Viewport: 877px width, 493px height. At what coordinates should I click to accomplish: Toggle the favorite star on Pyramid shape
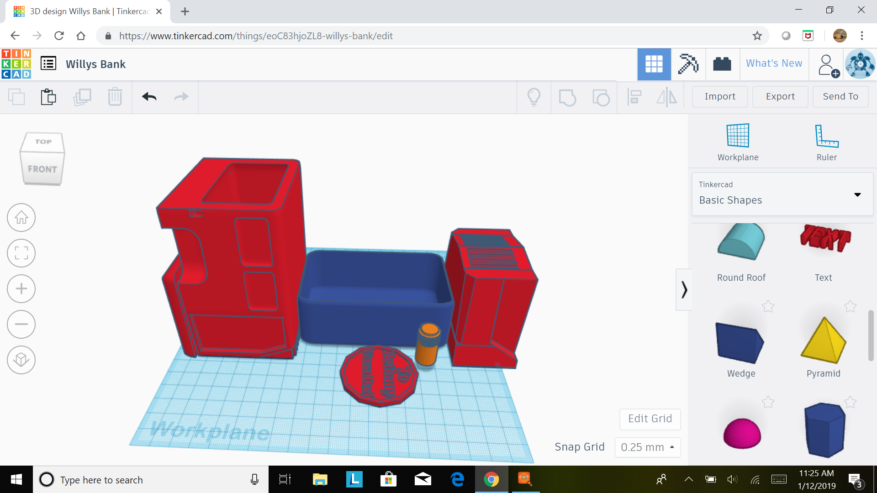point(850,306)
